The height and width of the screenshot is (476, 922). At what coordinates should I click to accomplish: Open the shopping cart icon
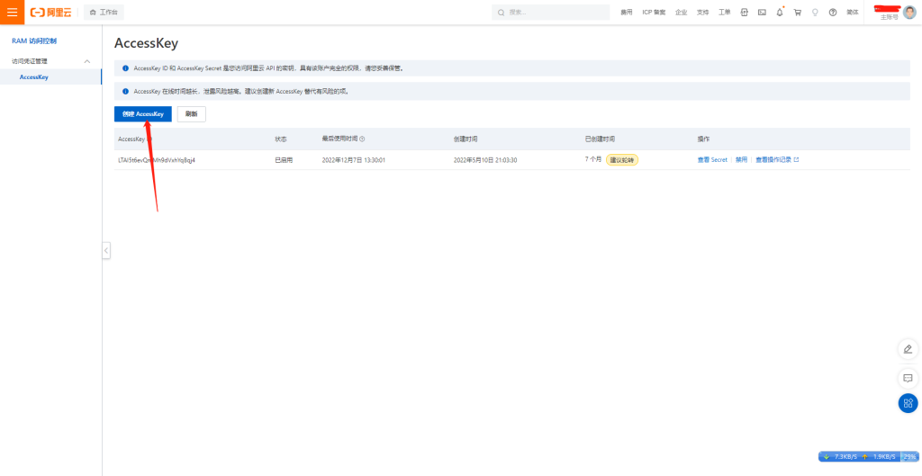point(798,13)
